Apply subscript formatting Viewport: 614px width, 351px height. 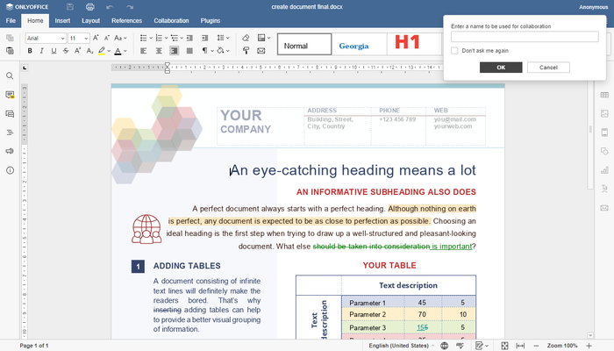point(89,50)
